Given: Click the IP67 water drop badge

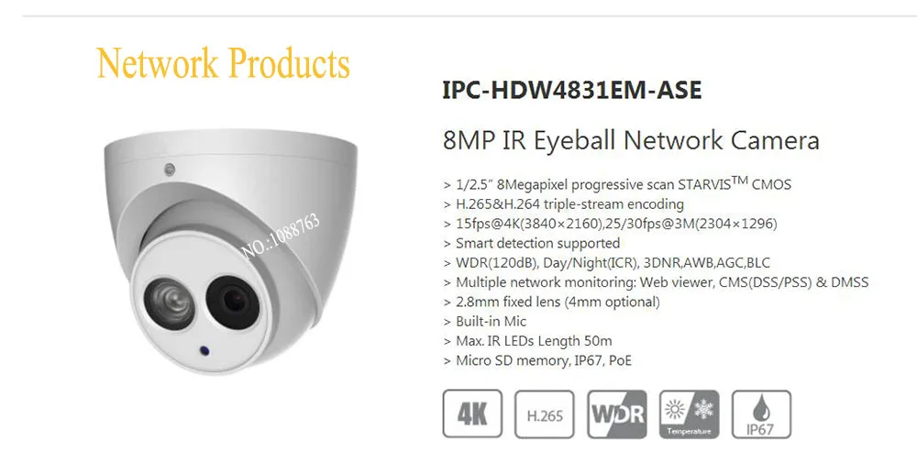Looking at the screenshot, I should click(761, 414).
